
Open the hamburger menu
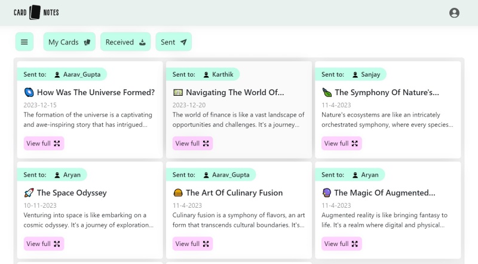click(x=24, y=42)
